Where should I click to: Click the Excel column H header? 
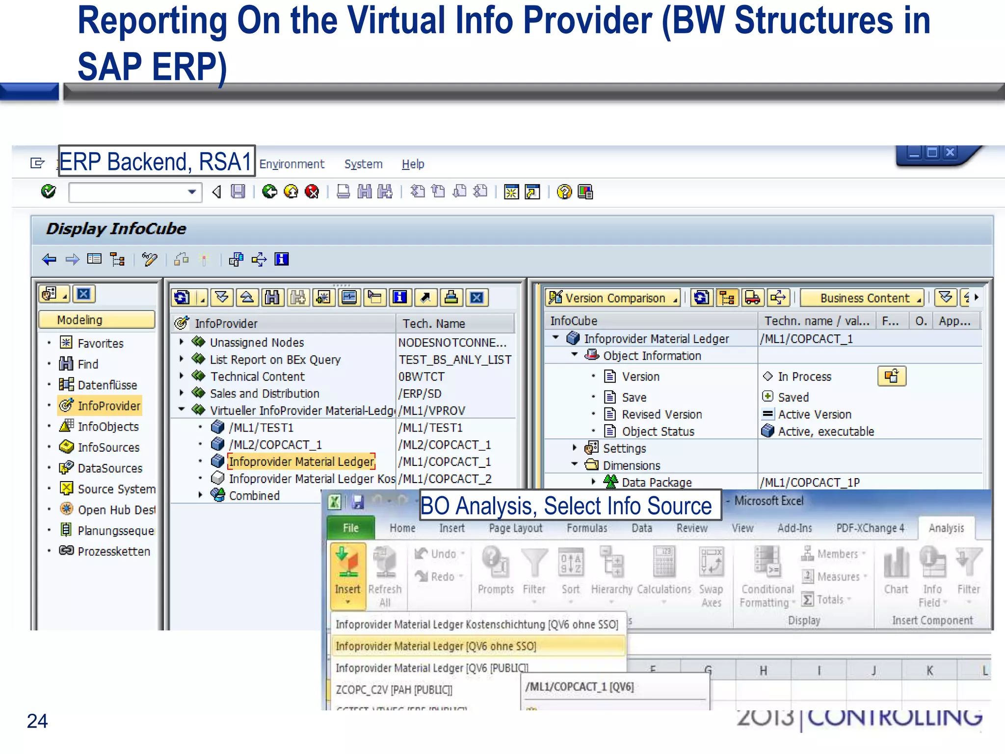[763, 671]
